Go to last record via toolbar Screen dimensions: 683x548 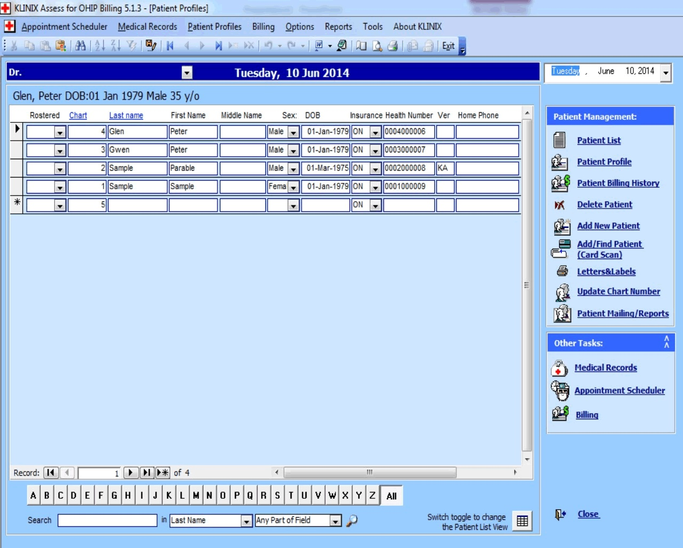pos(218,46)
